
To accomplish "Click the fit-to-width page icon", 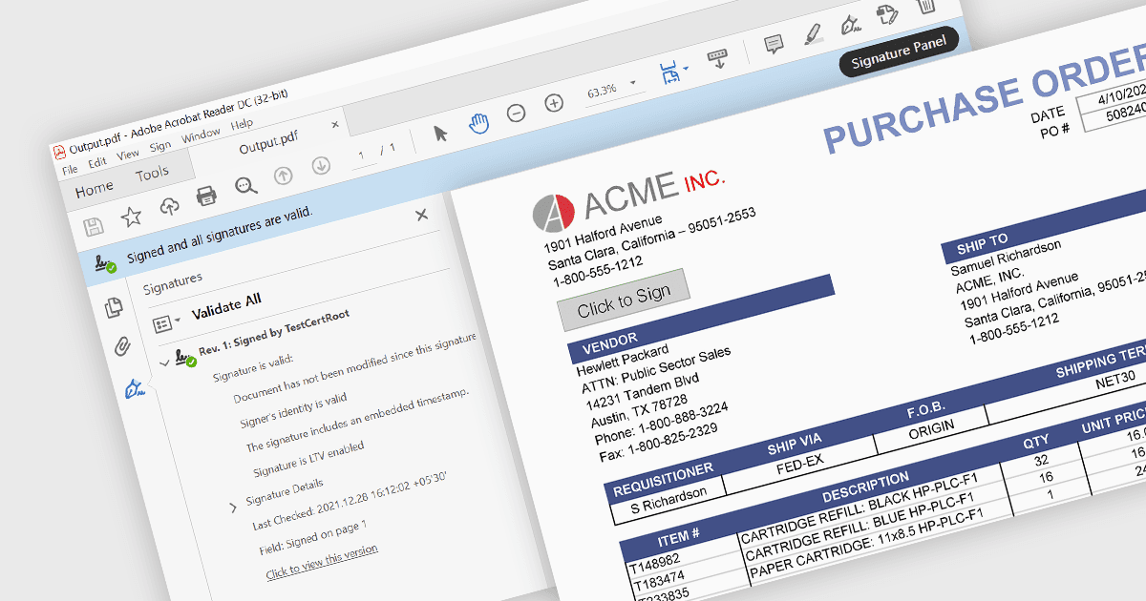I will (x=669, y=72).
